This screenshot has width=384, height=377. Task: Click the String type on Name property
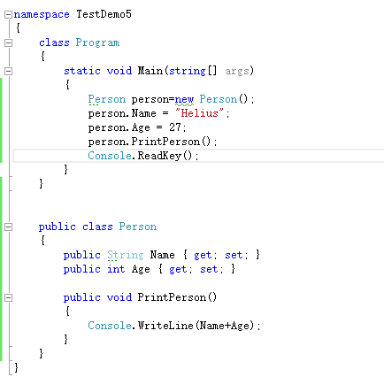tap(126, 255)
